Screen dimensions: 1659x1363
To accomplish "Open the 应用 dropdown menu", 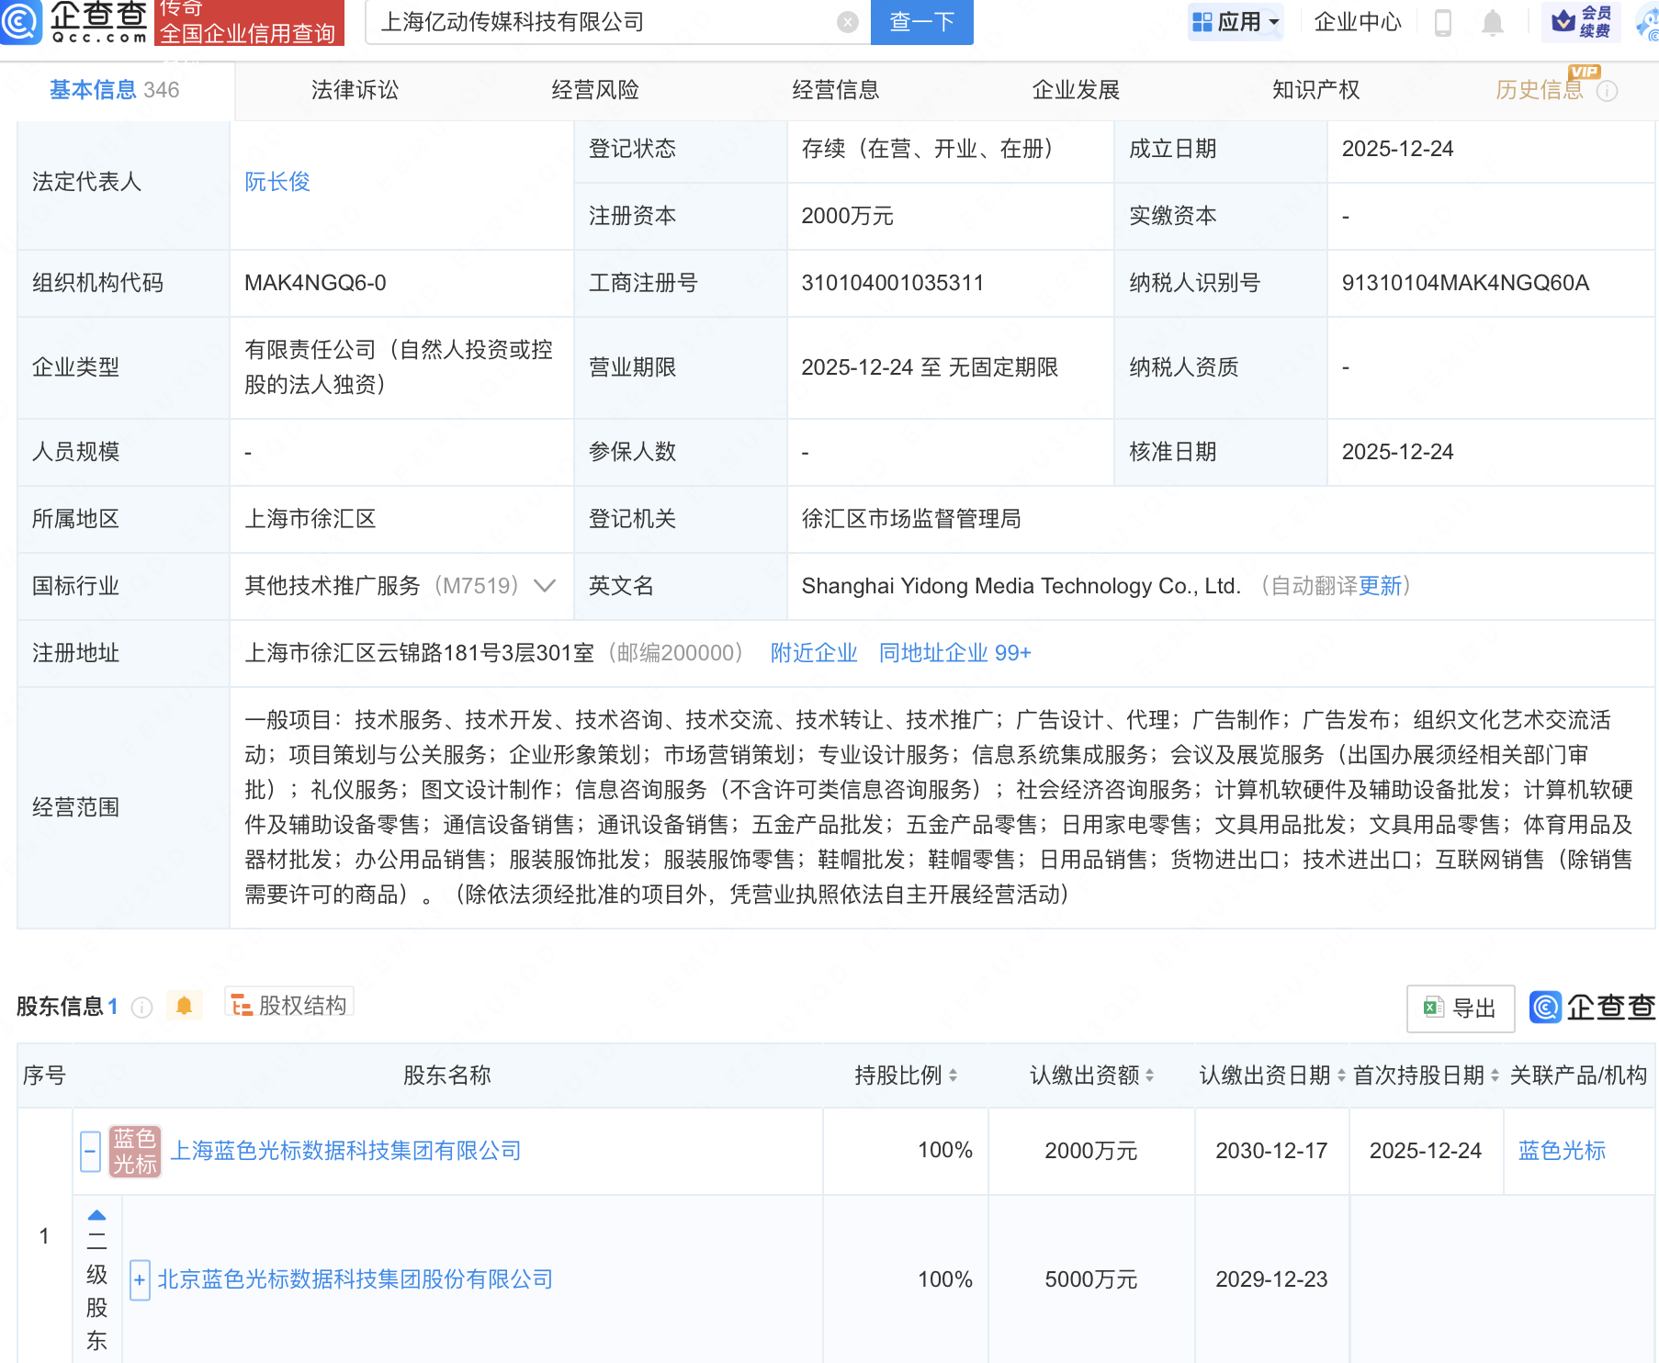I will tap(1235, 22).
